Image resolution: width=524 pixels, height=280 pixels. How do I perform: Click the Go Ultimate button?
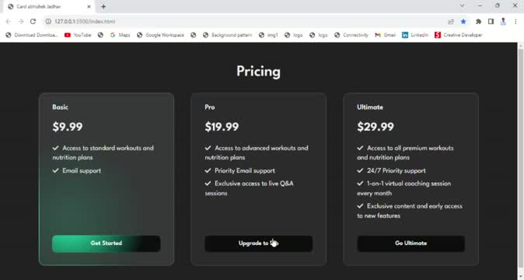[410, 243]
